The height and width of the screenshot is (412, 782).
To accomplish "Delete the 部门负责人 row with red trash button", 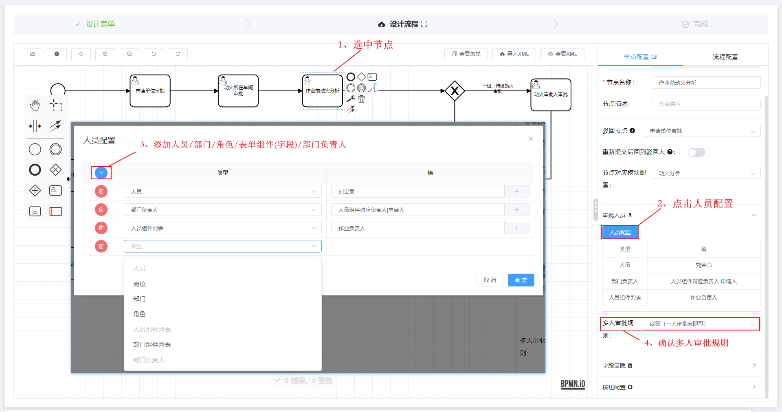I will click(x=101, y=209).
